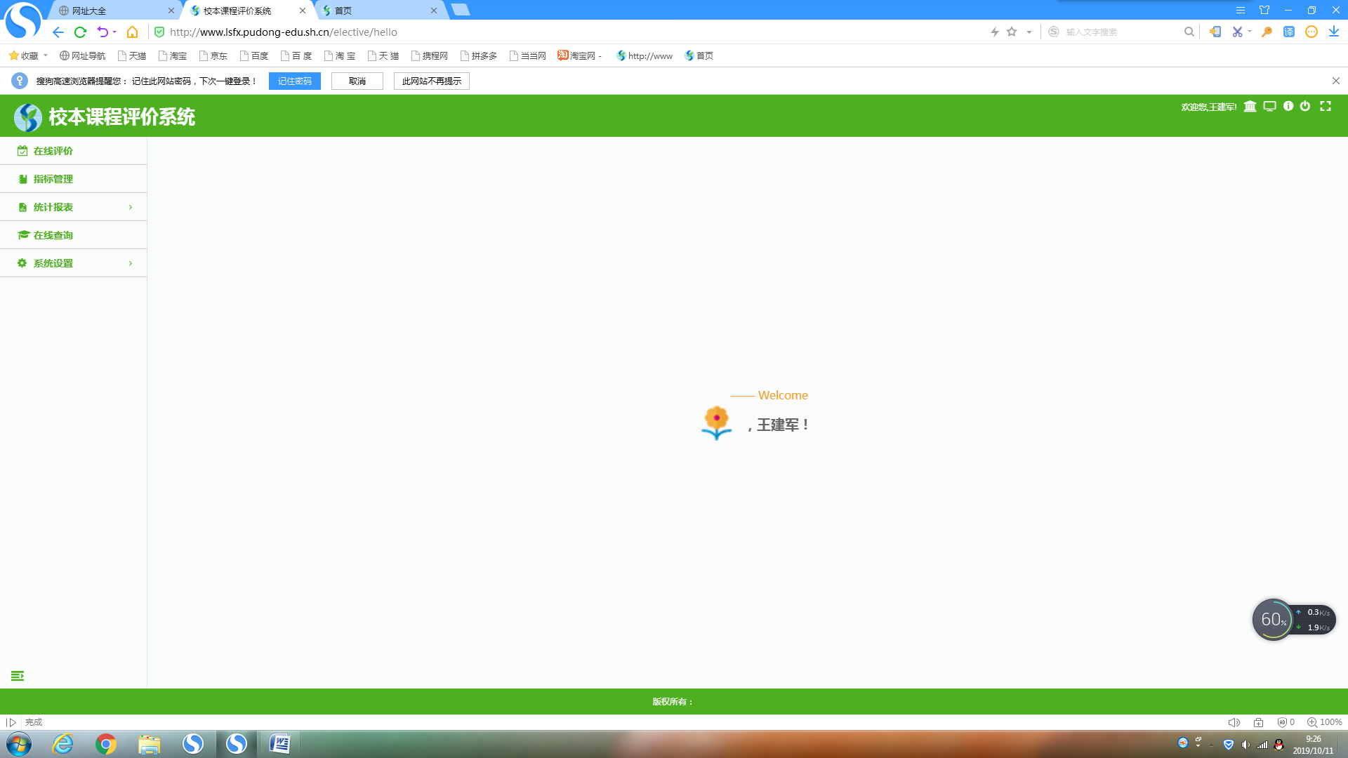
Task: Click the institution building icon in header
Action: 1250,107
